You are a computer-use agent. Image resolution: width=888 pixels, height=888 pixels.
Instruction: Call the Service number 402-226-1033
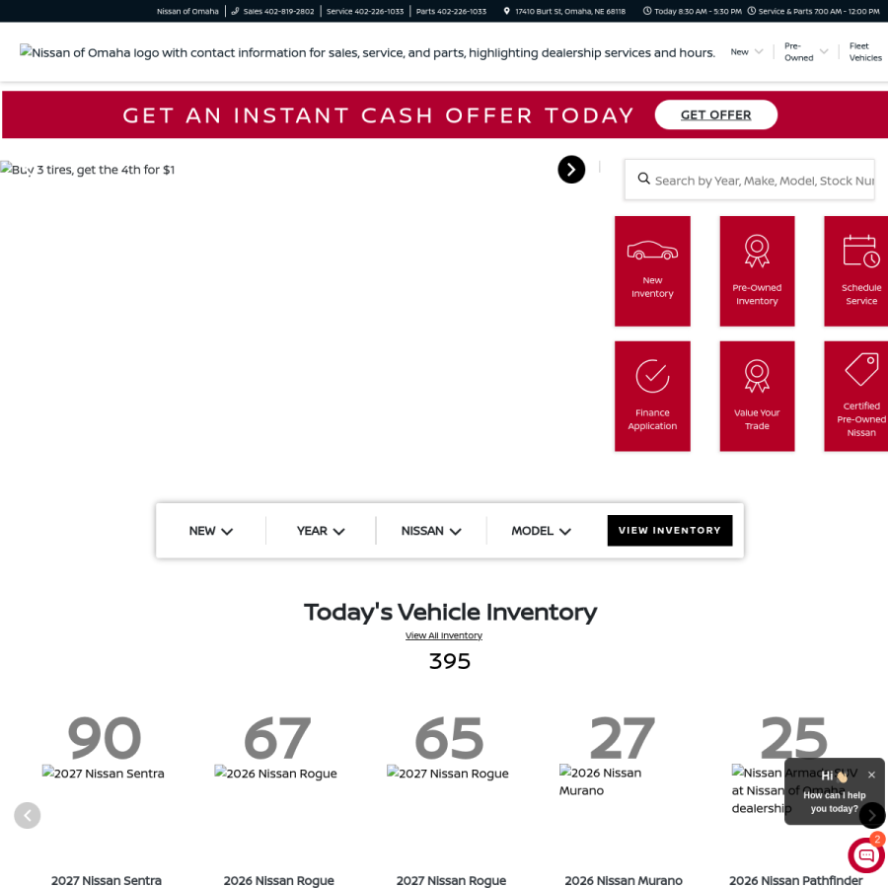(365, 11)
